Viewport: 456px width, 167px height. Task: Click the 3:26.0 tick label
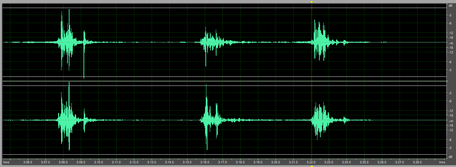382,162
